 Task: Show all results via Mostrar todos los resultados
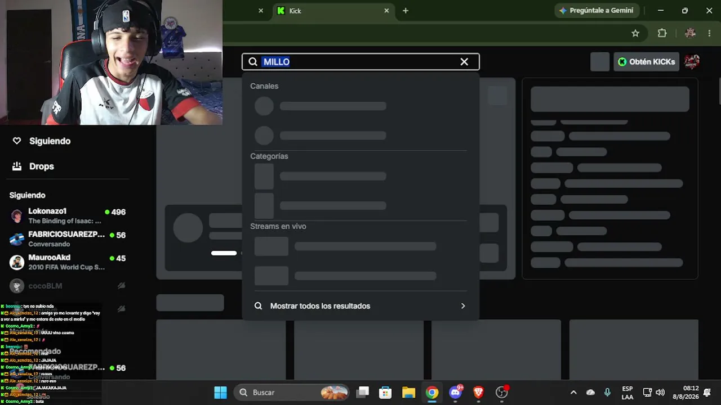[360, 306]
